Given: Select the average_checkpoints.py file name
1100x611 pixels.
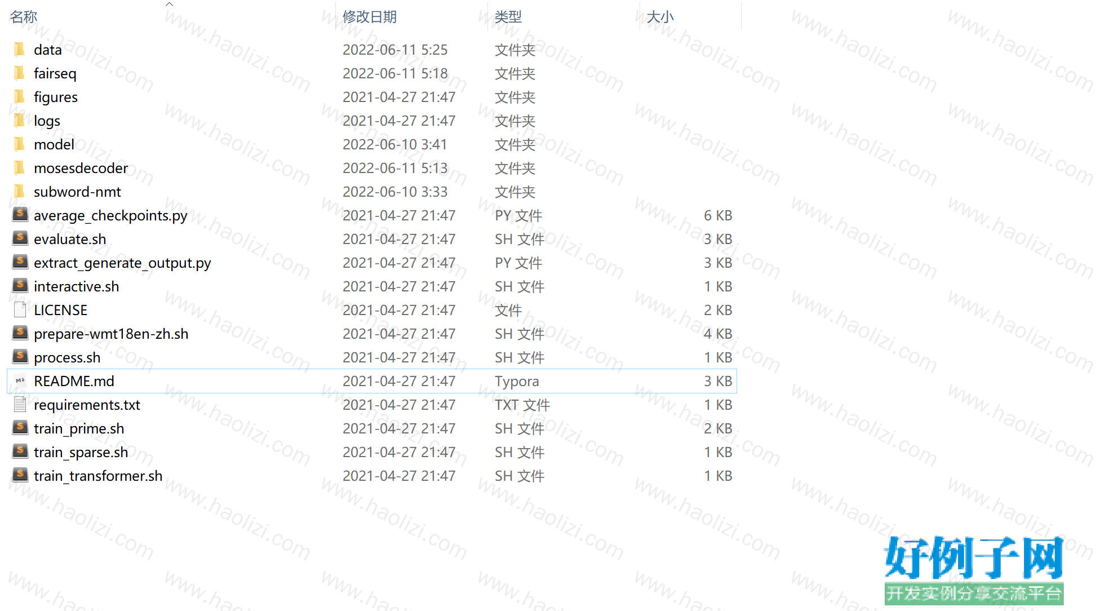Looking at the screenshot, I should click(110, 216).
